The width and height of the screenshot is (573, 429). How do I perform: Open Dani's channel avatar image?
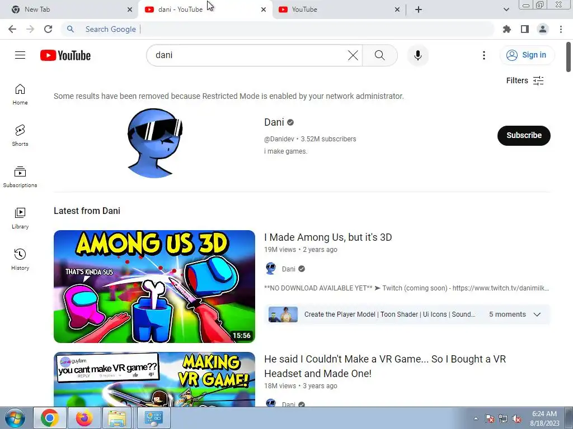[154, 143]
